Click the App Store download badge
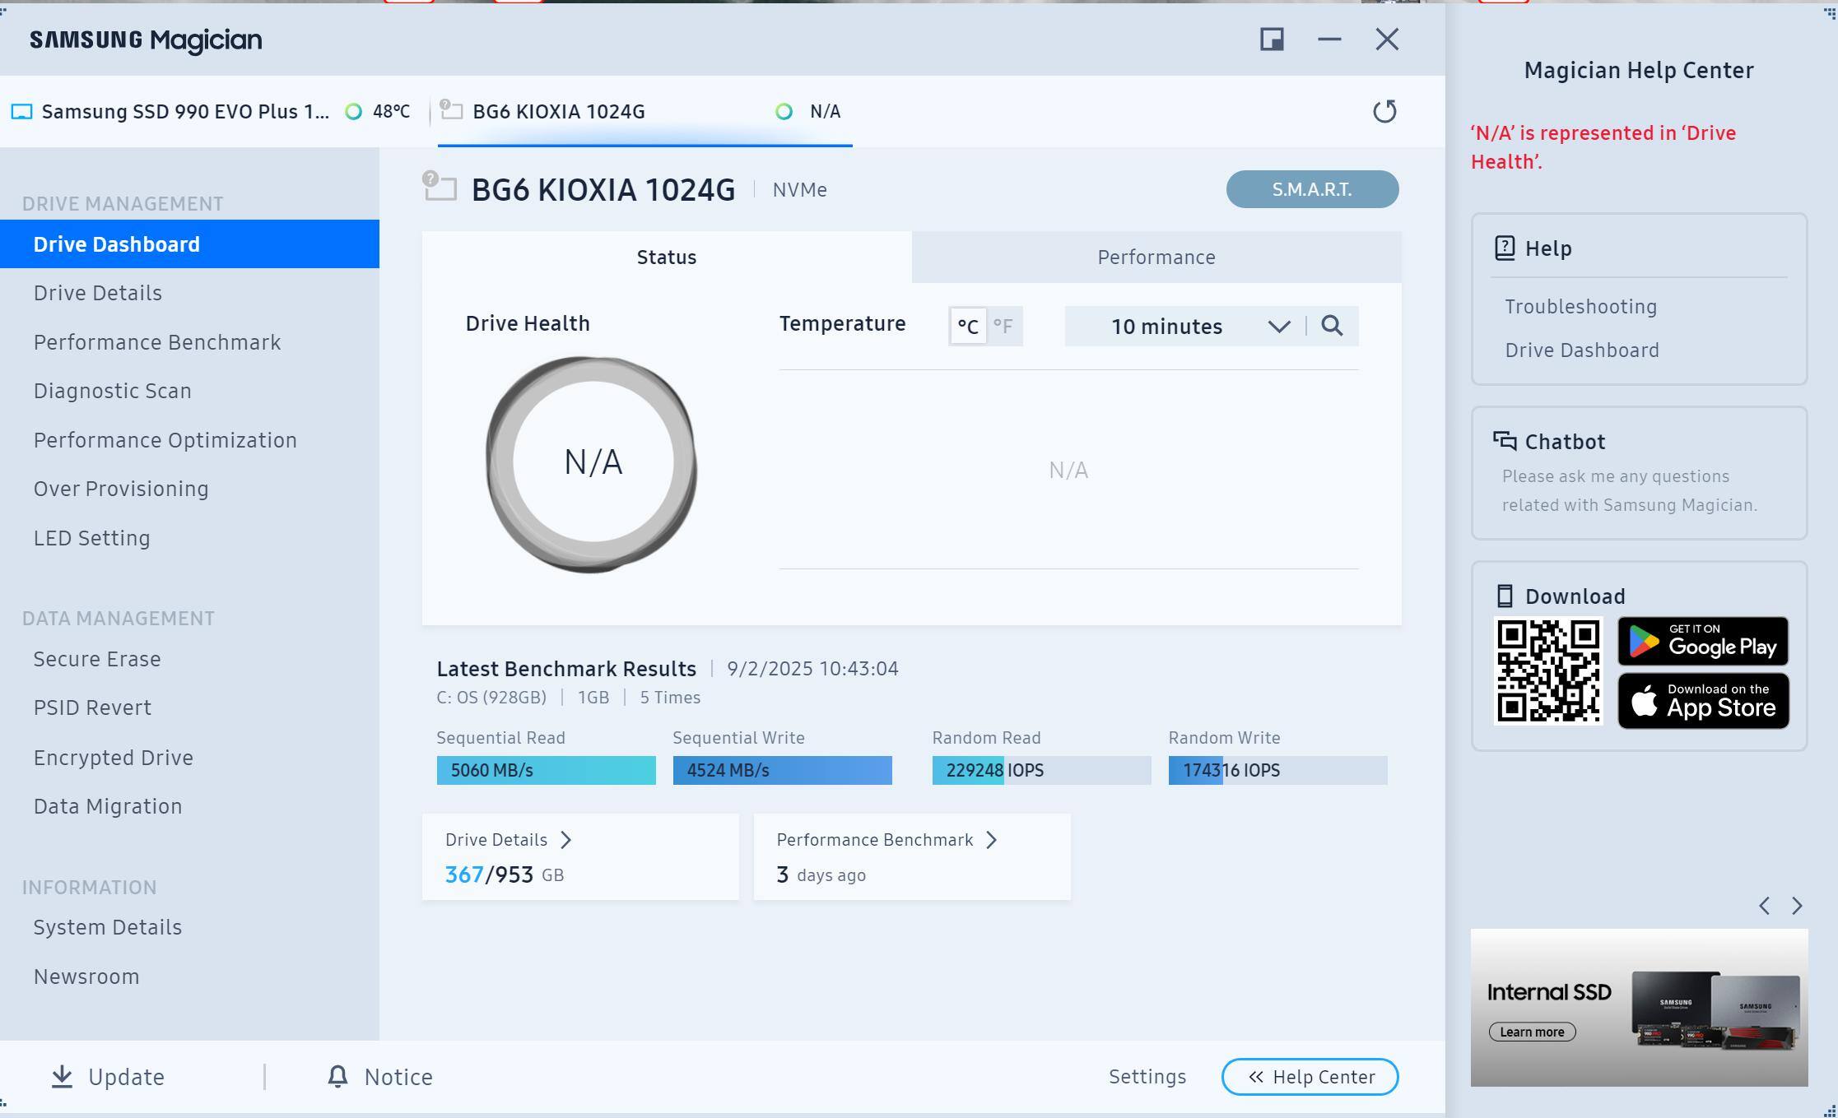This screenshot has width=1838, height=1118. [1702, 701]
